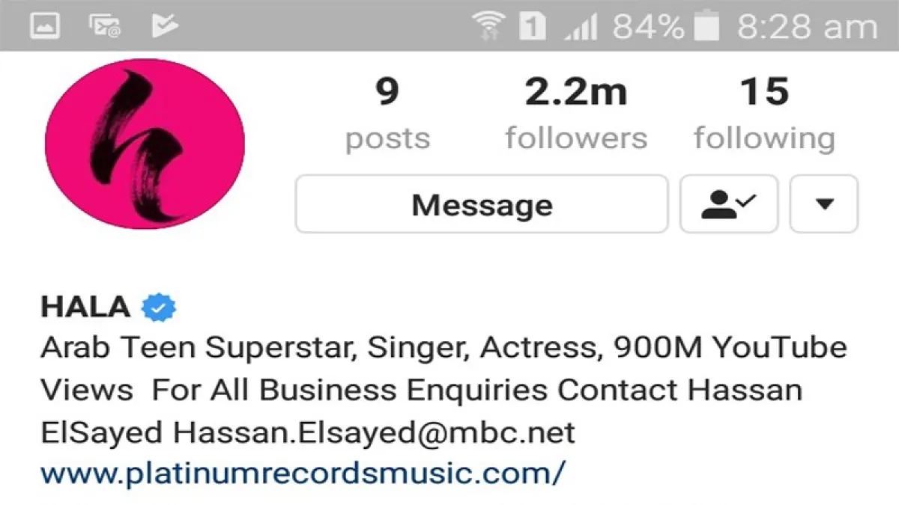Expand suggested accounts with the down arrow
The width and height of the screenshot is (899, 505).
coord(824,203)
